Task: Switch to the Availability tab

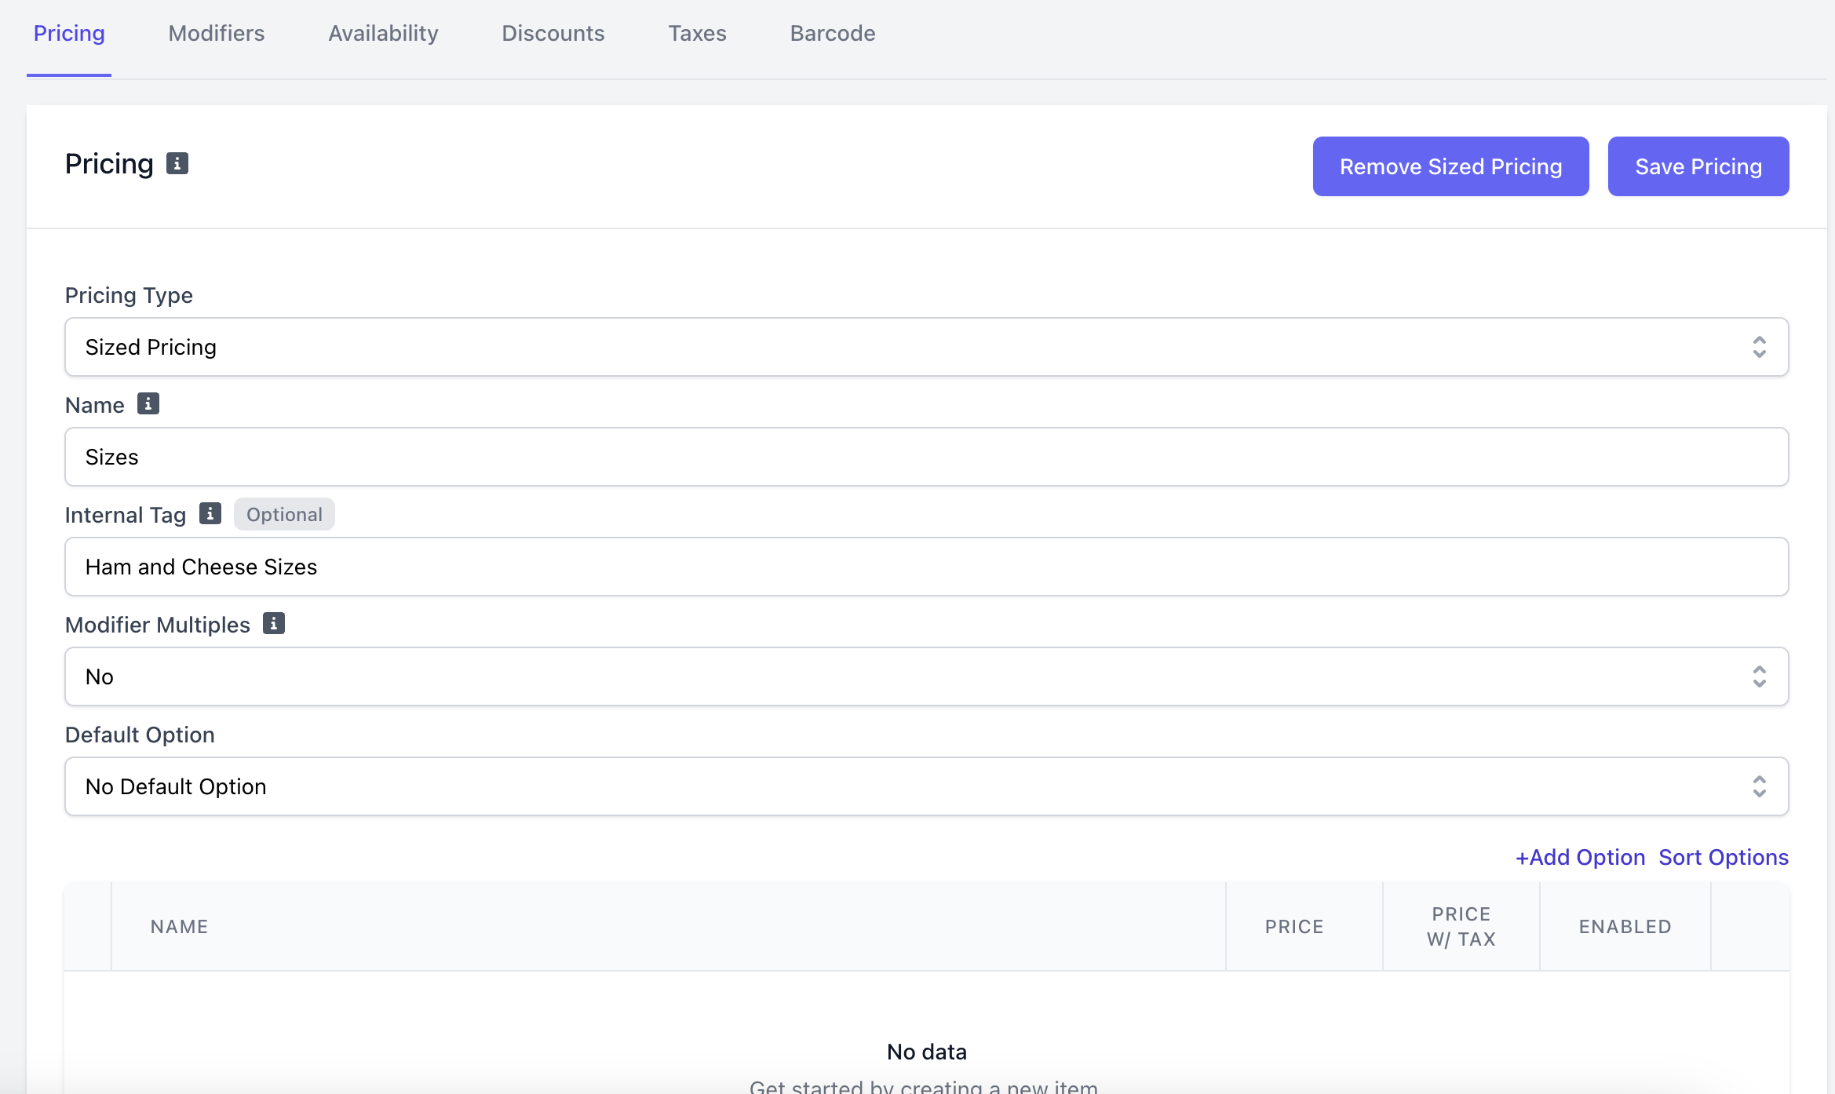Action: click(x=383, y=33)
